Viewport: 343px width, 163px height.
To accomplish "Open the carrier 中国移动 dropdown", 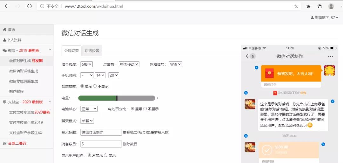I will pos(129,64).
